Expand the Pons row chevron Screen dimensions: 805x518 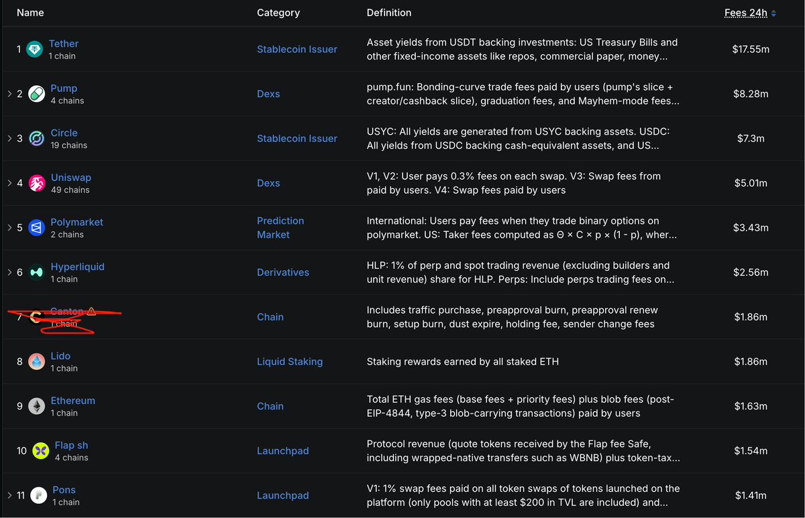click(x=9, y=495)
